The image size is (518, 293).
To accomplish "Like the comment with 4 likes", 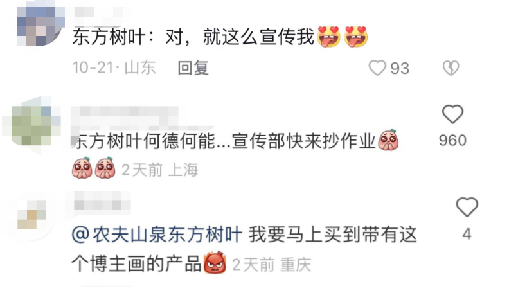I will pyautogui.click(x=467, y=207).
